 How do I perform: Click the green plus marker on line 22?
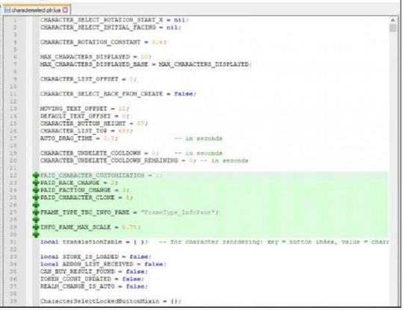[x=36, y=175]
